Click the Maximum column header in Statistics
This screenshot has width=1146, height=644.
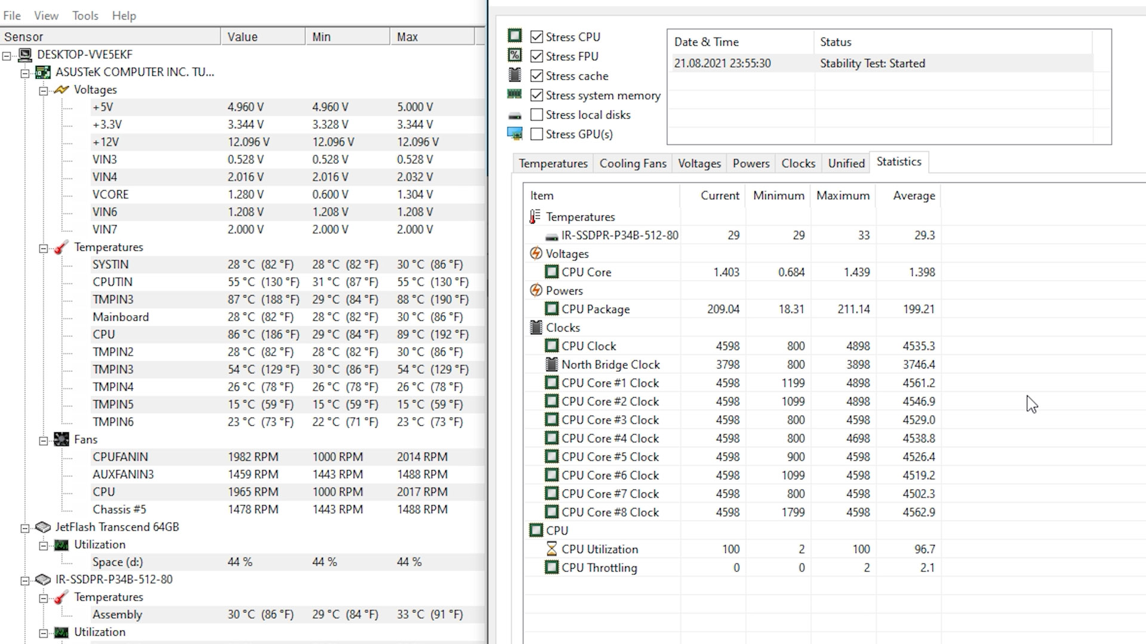click(843, 196)
